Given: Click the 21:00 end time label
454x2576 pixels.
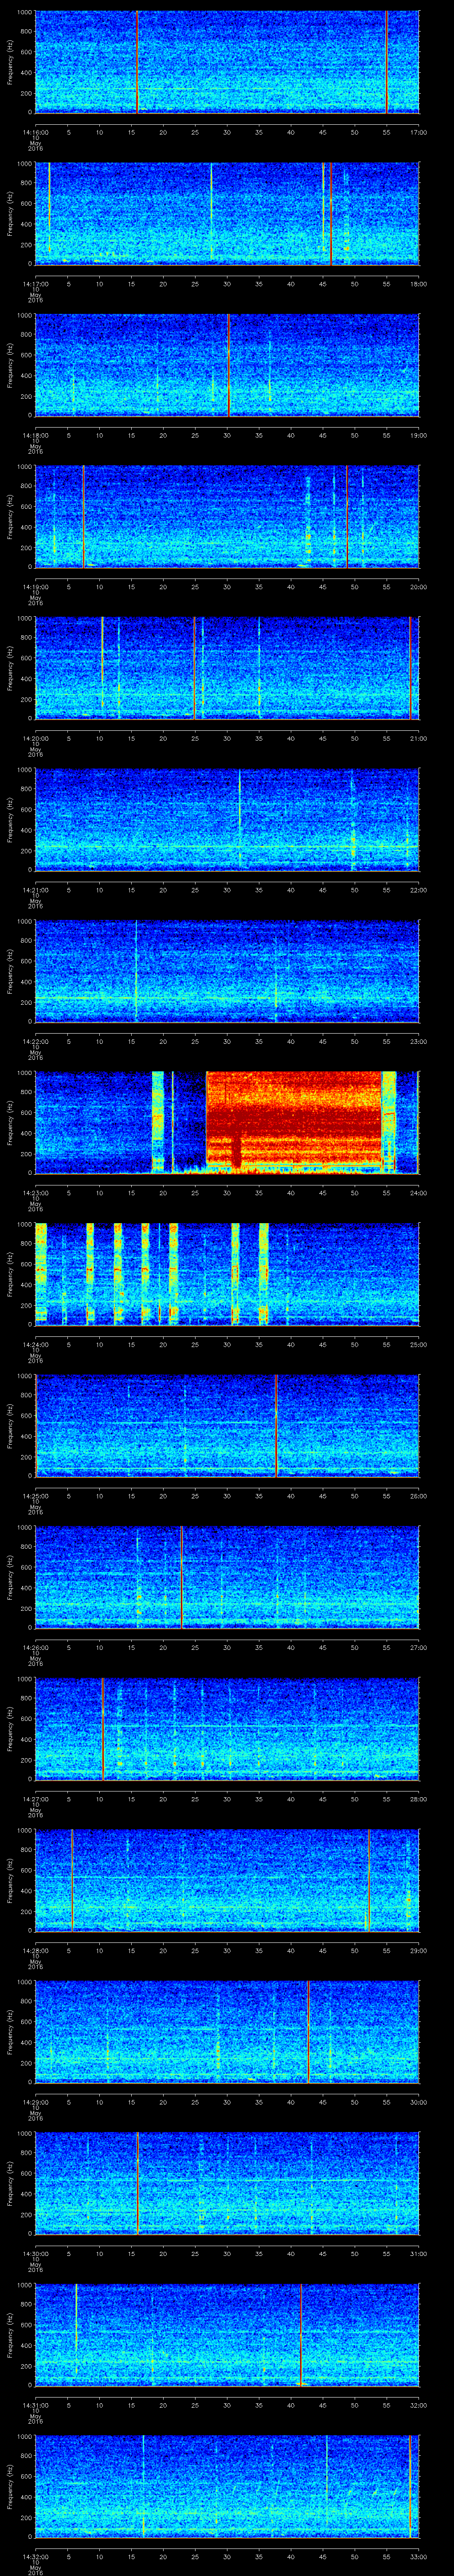Looking at the screenshot, I should [418, 738].
